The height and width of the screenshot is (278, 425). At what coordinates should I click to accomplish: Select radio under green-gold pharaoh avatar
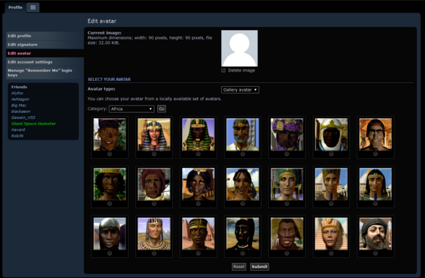(x=198, y=154)
